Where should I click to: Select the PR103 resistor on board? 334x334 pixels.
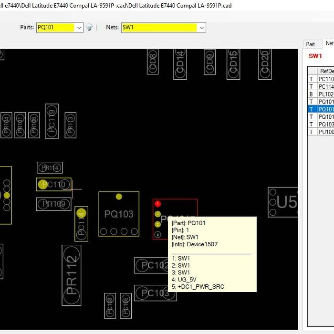71,125
